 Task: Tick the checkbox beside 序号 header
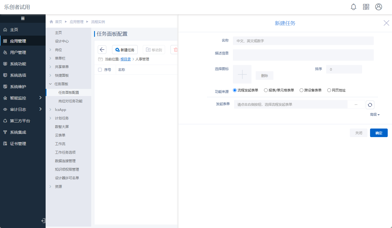(100, 70)
